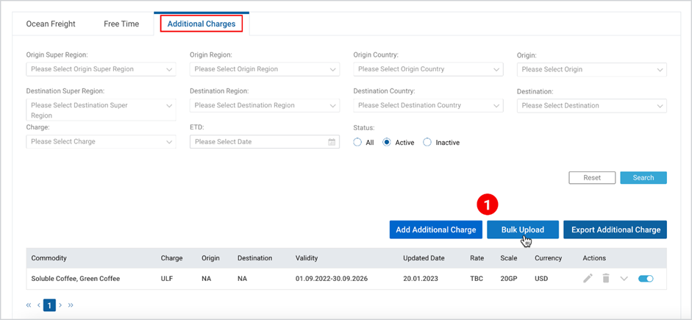Select the Active status radio button
692x320 pixels.
[x=387, y=143]
